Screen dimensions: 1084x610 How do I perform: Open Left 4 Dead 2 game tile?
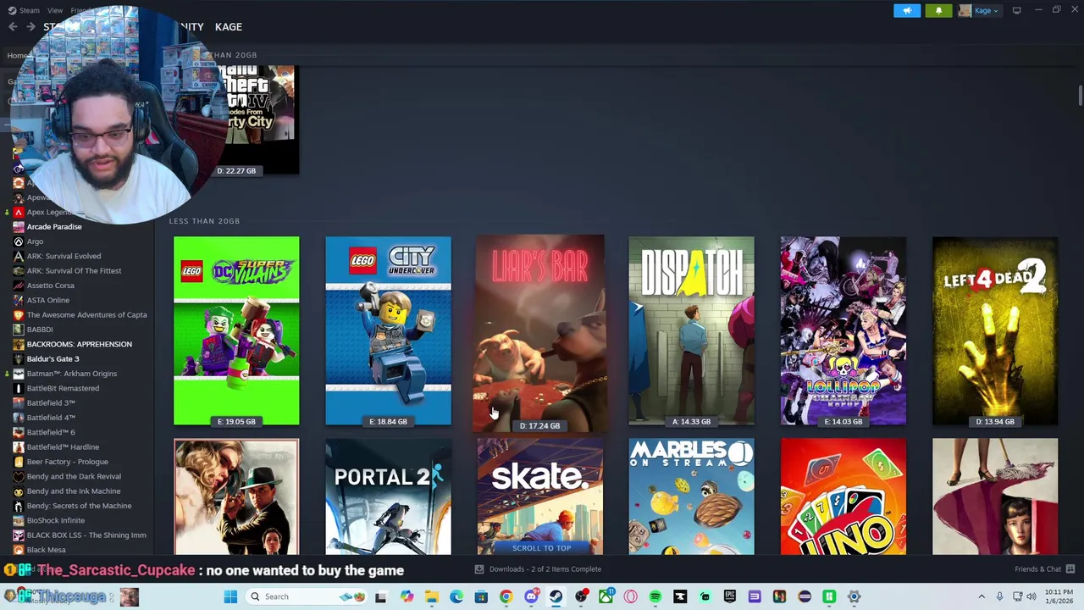(x=995, y=330)
